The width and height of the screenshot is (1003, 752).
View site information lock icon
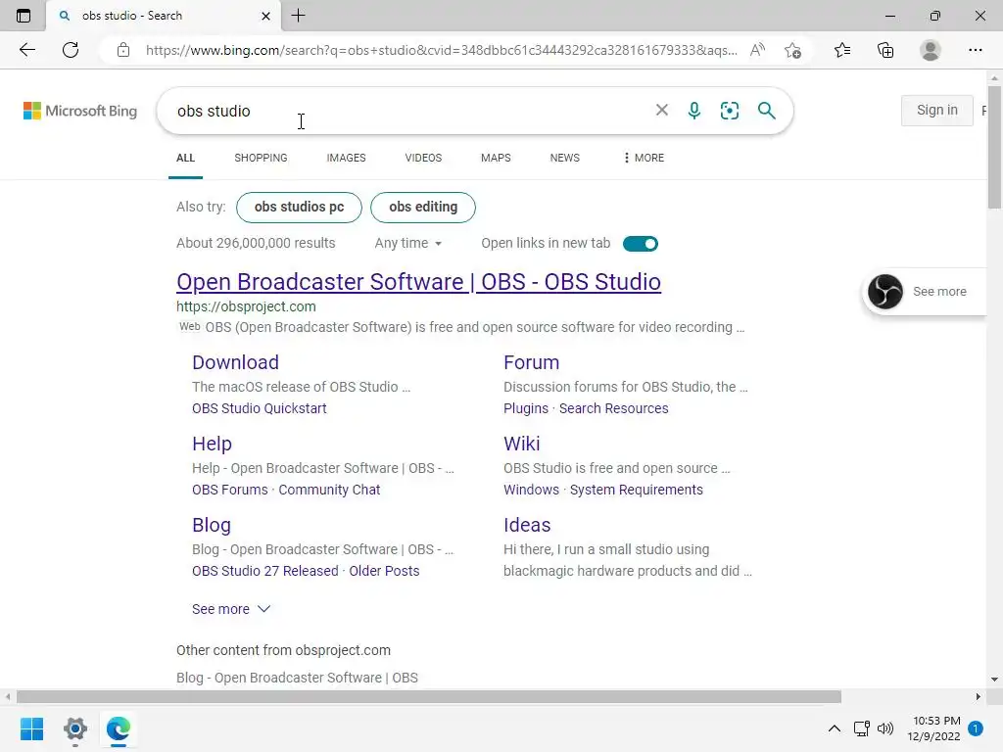123,50
